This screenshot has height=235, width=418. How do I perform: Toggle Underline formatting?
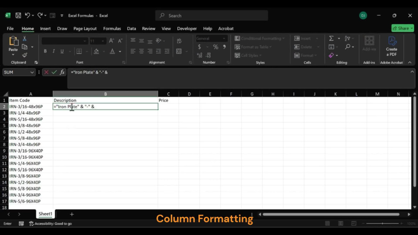click(x=62, y=51)
